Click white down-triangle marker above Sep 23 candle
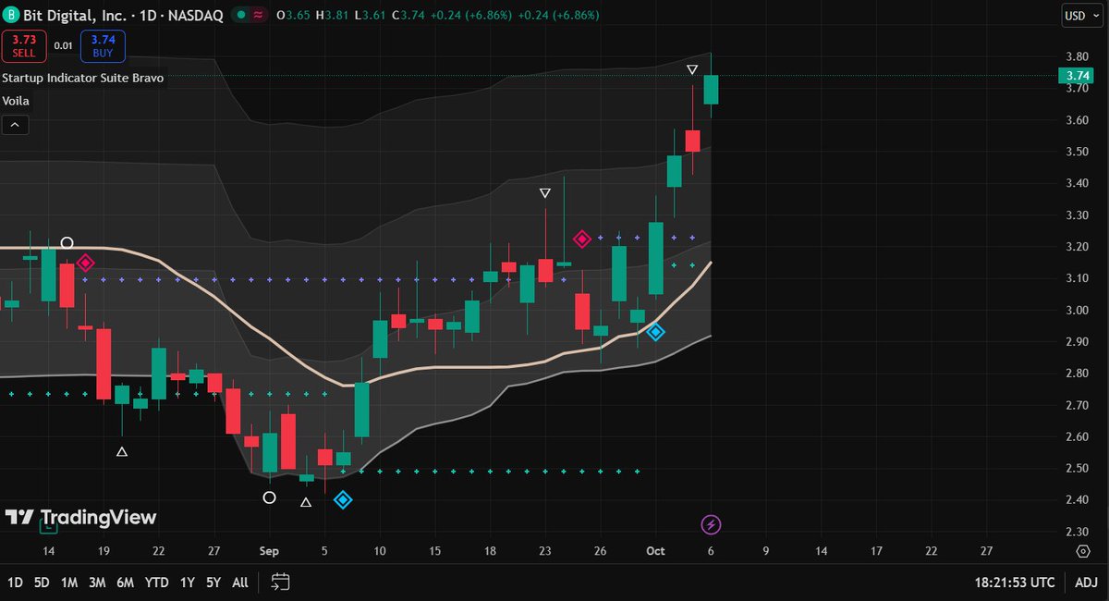This screenshot has width=1109, height=601. coord(545,193)
